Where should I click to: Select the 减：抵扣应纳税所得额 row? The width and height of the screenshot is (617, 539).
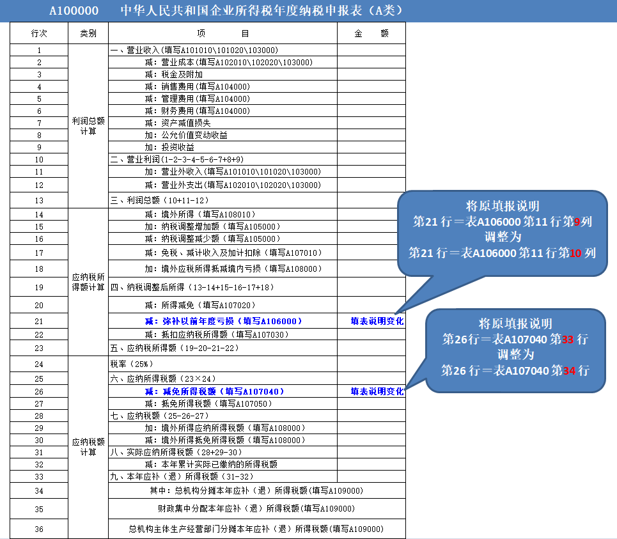223,334
